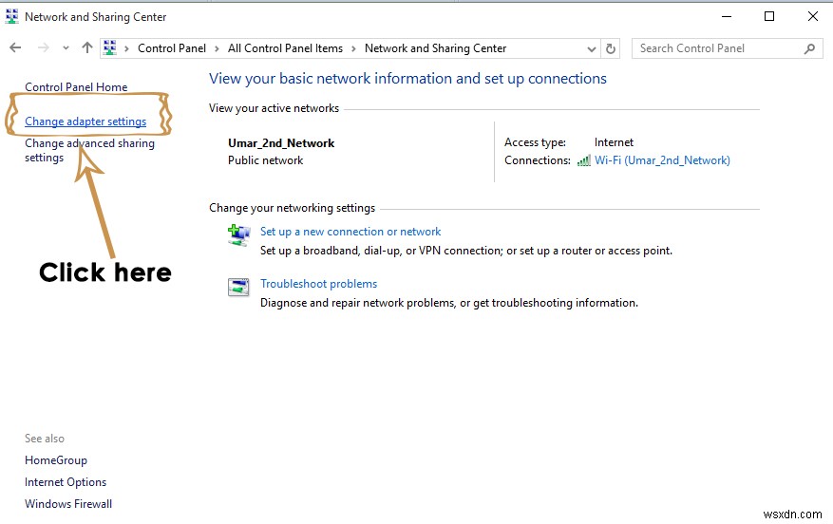833x524 pixels.
Task: Click Network and Sharing Center breadcrumb
Action: tap(435, 48)
